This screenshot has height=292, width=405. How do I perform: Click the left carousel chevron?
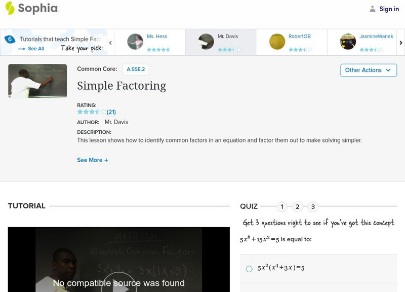(110, 42)
